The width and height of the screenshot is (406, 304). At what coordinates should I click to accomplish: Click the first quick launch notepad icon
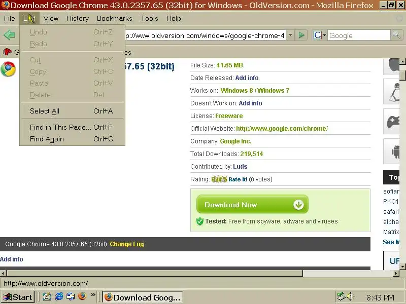coord(47,296)
